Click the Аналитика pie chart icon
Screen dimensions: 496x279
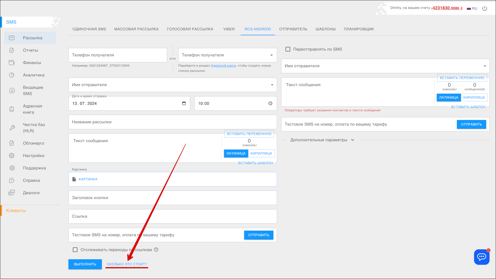click(12, 75)
